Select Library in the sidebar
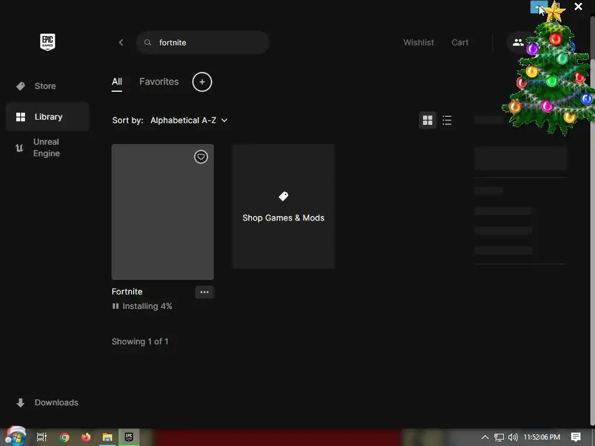This screenshot has height=446, width=595. [48, 117]
